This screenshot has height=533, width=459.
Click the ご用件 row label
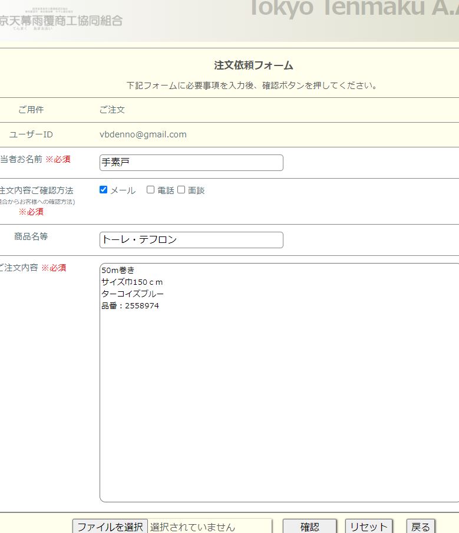point(31,110)
